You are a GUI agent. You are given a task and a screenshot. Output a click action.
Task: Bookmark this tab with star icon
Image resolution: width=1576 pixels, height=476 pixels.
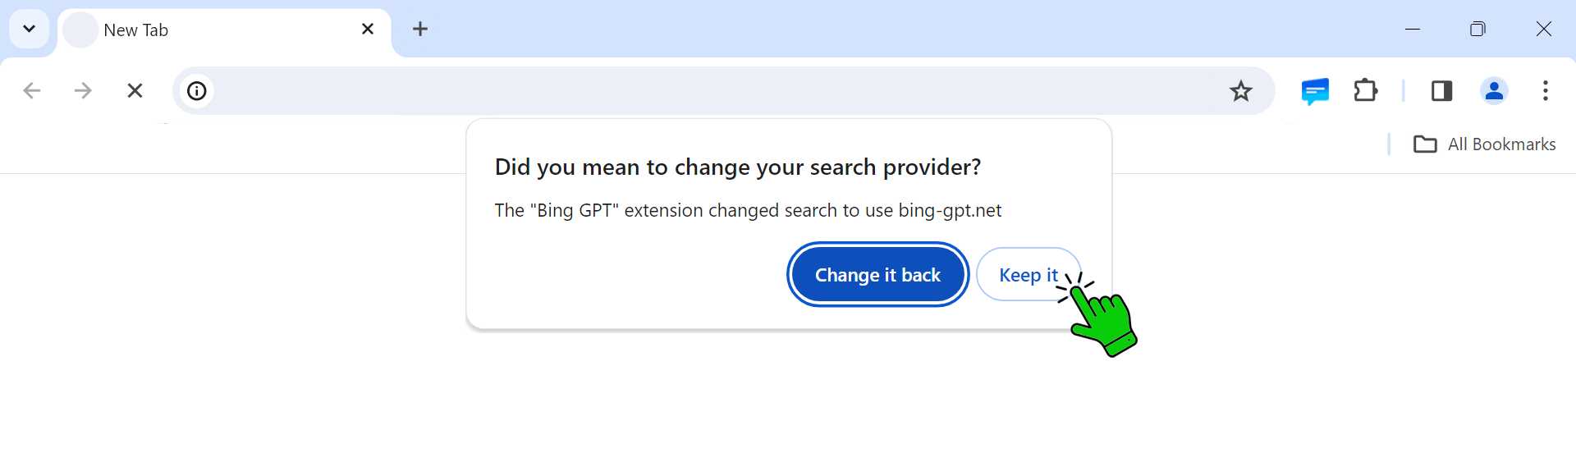pyautogui.click(x=1240, y=91)
